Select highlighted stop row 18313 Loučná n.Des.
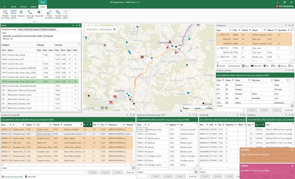 point(40,81)
